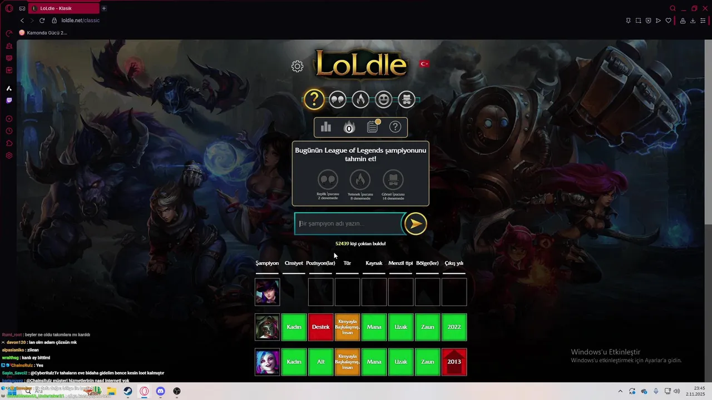
Task: Click the Cinsiyet column header
Action: [x=294, y=263]
